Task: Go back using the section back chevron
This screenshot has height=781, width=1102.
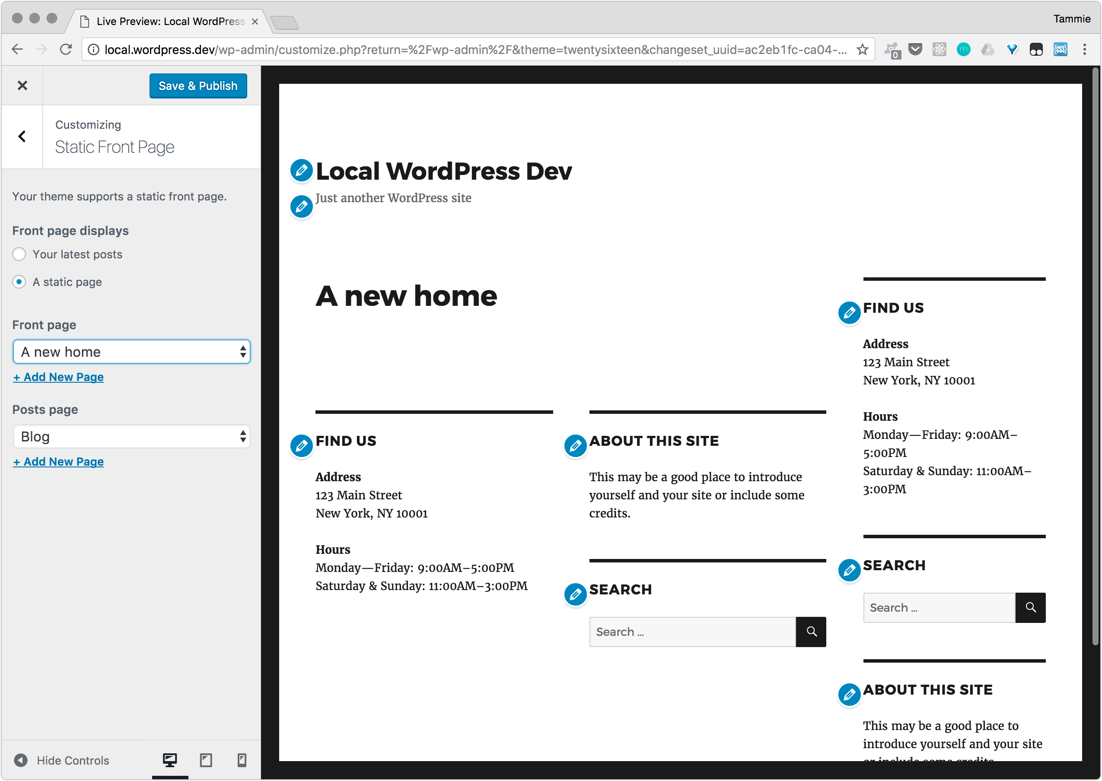Action: click(x=22, y=137)
